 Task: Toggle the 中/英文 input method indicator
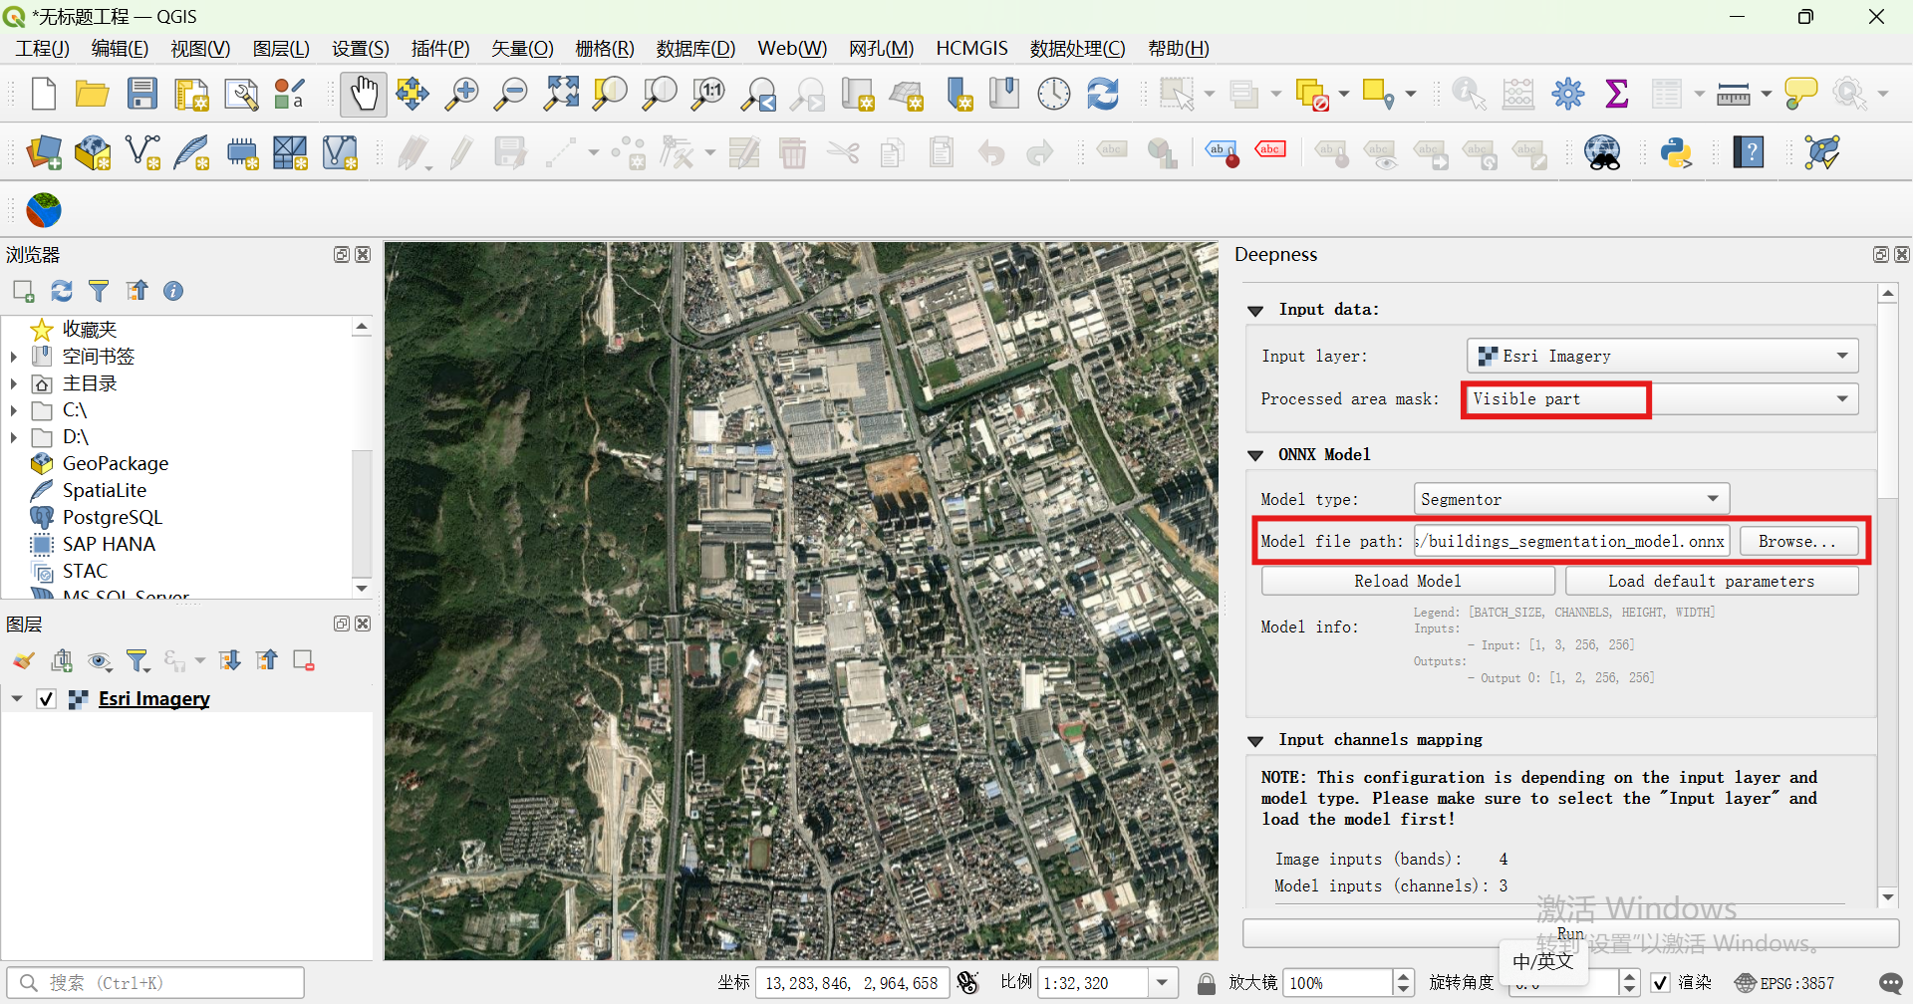click(1542, 961)
